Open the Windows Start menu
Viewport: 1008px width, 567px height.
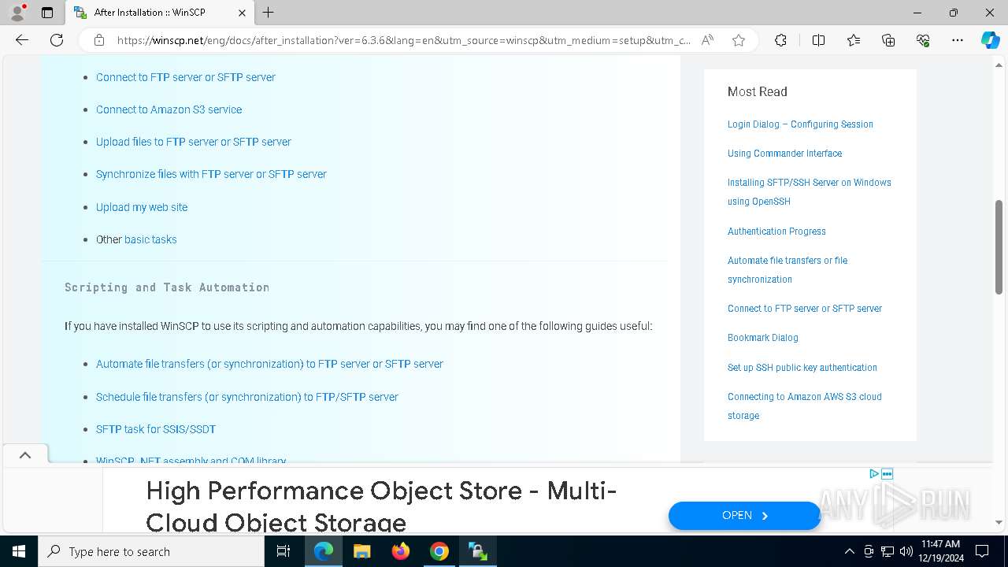tap(19, 551)
